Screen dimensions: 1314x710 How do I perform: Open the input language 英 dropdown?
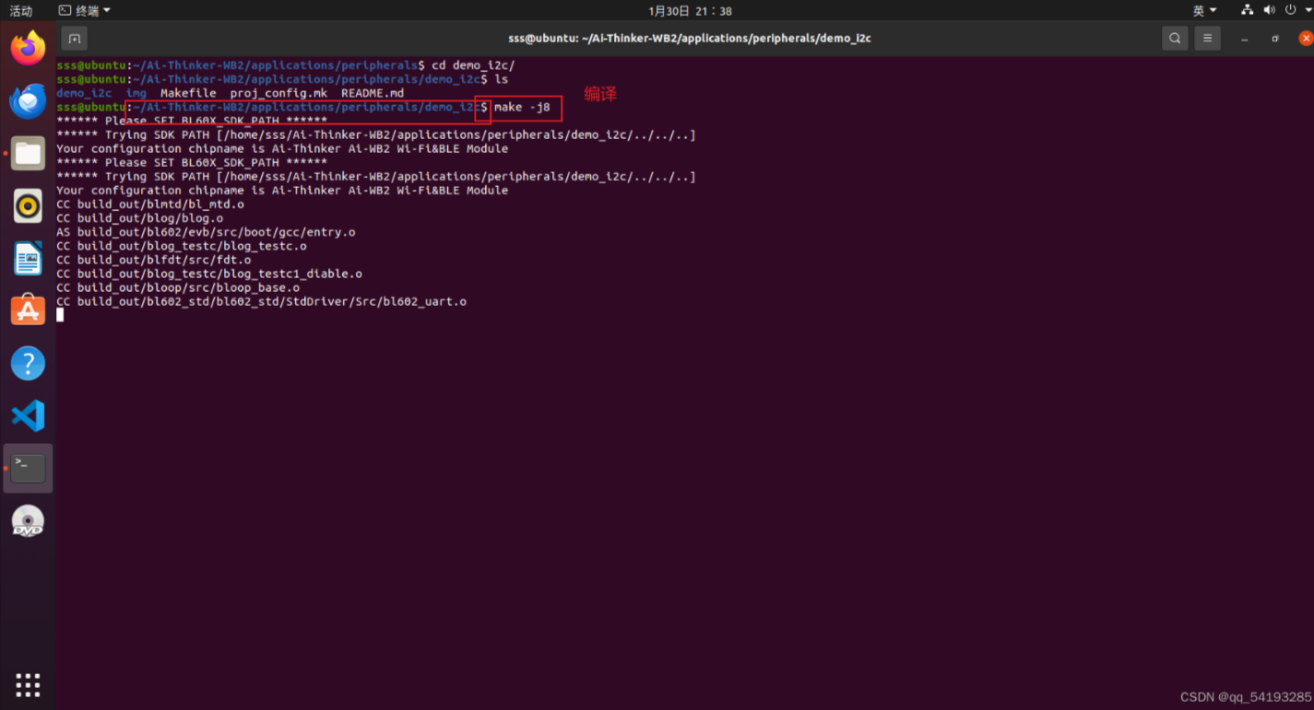(x=1204, y=10)
